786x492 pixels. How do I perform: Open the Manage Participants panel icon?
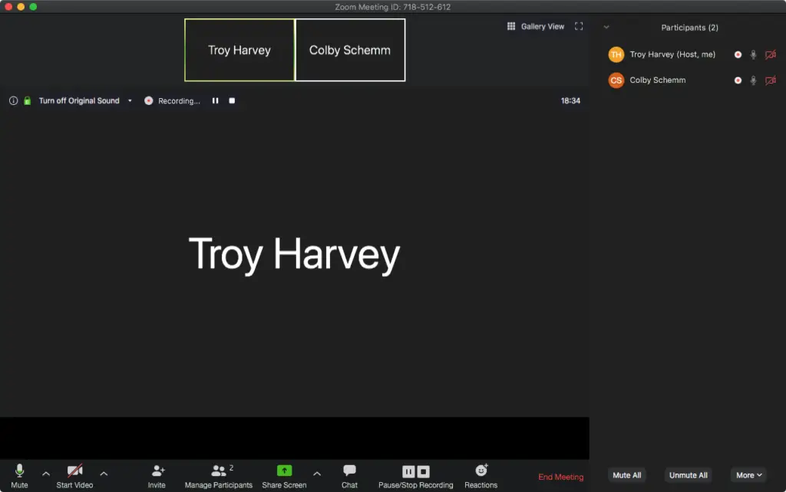pos(219,471)
